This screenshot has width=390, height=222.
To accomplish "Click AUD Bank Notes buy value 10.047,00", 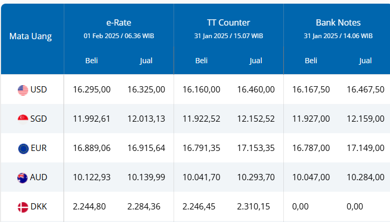I will tap(311, 178).
